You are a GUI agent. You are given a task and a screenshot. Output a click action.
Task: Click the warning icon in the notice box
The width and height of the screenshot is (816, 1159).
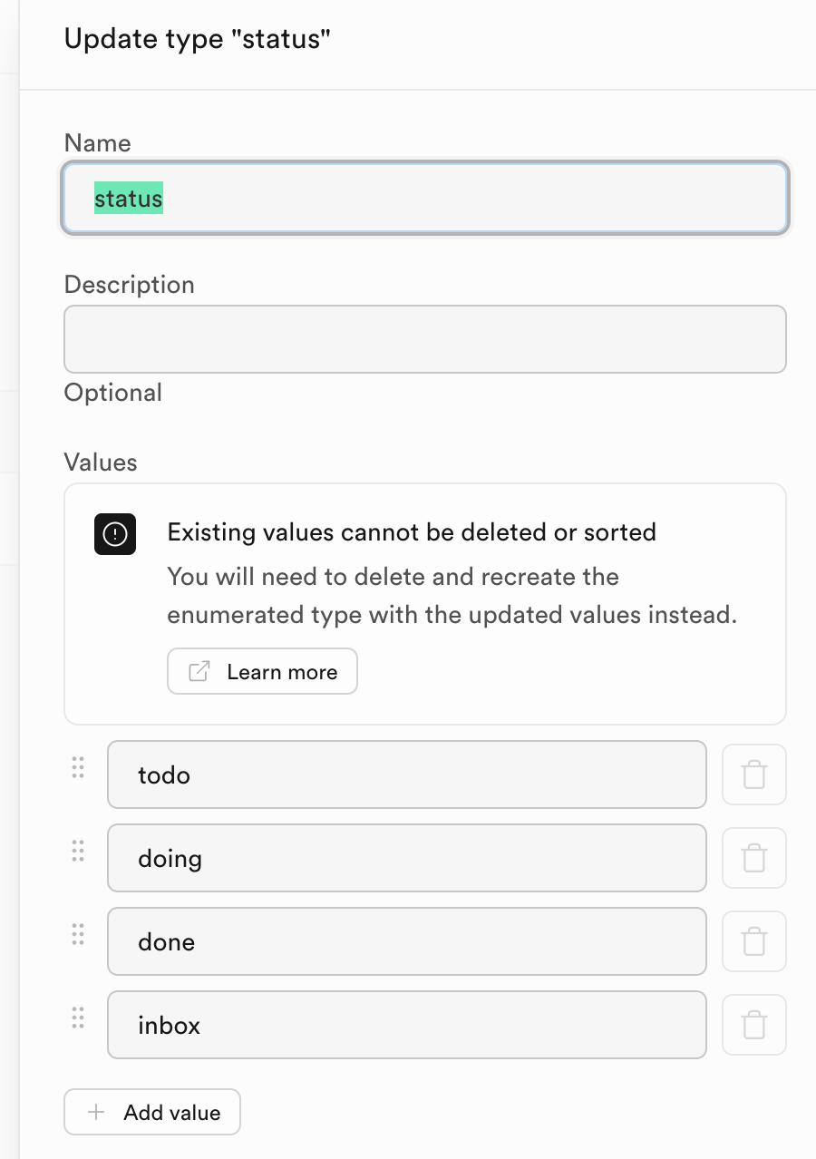pyautogui.click(x=115, y=534)
